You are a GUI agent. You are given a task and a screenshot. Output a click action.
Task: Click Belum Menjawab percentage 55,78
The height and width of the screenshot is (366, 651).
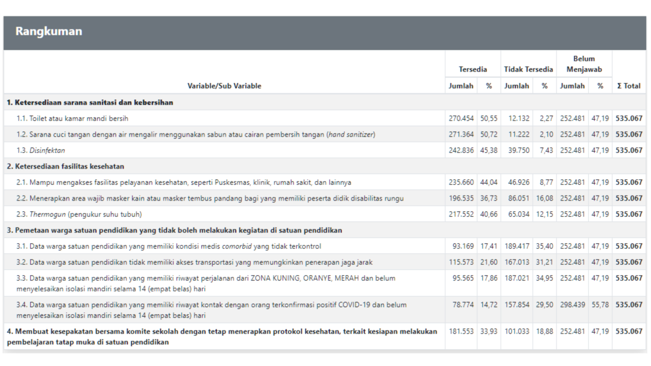[x=600, y=305]
